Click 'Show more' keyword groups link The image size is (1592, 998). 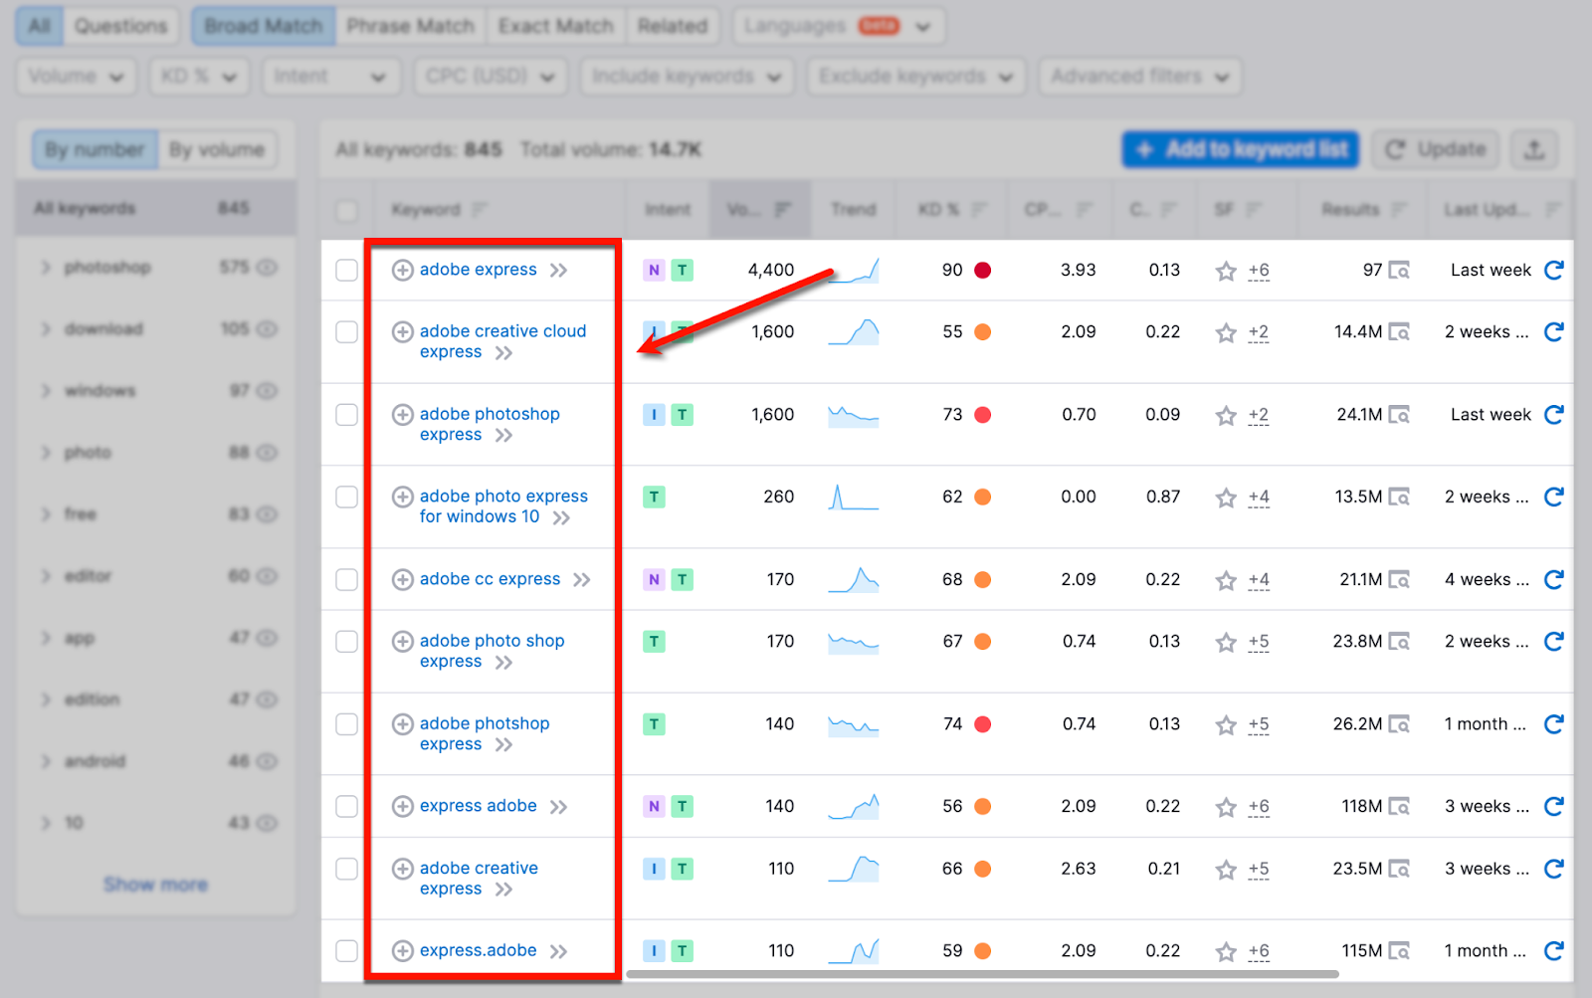click(x=155, y=885)
